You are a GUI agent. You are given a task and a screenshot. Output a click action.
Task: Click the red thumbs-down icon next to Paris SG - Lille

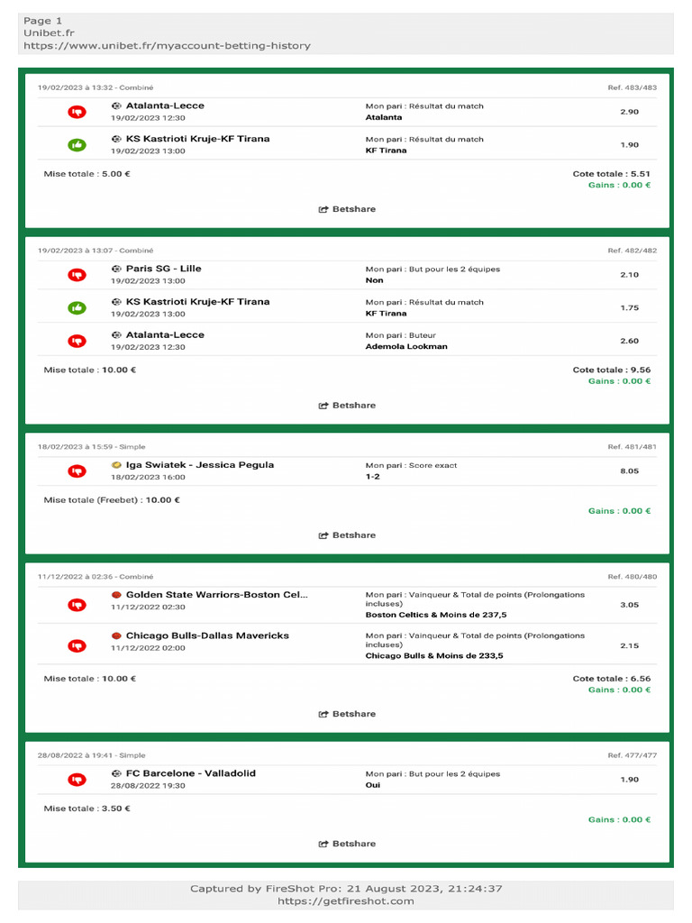pyautogui.click(x=77, y=275)
